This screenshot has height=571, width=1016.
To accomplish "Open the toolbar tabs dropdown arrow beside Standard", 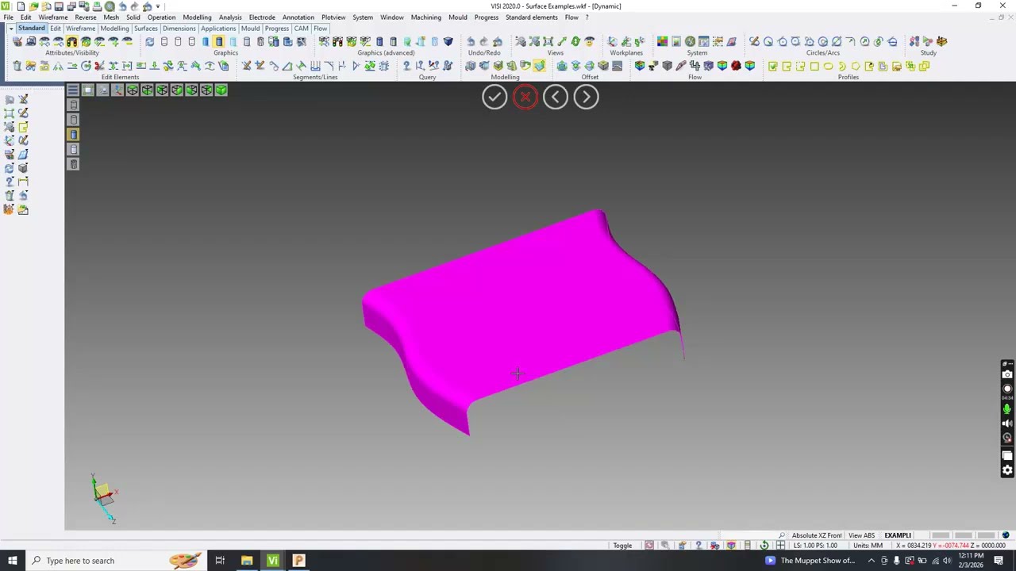I will click(x=12, y=29).
